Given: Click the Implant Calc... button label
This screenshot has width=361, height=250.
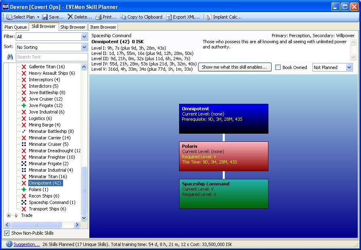Looking at the screenshot, I should pos(228,17).
